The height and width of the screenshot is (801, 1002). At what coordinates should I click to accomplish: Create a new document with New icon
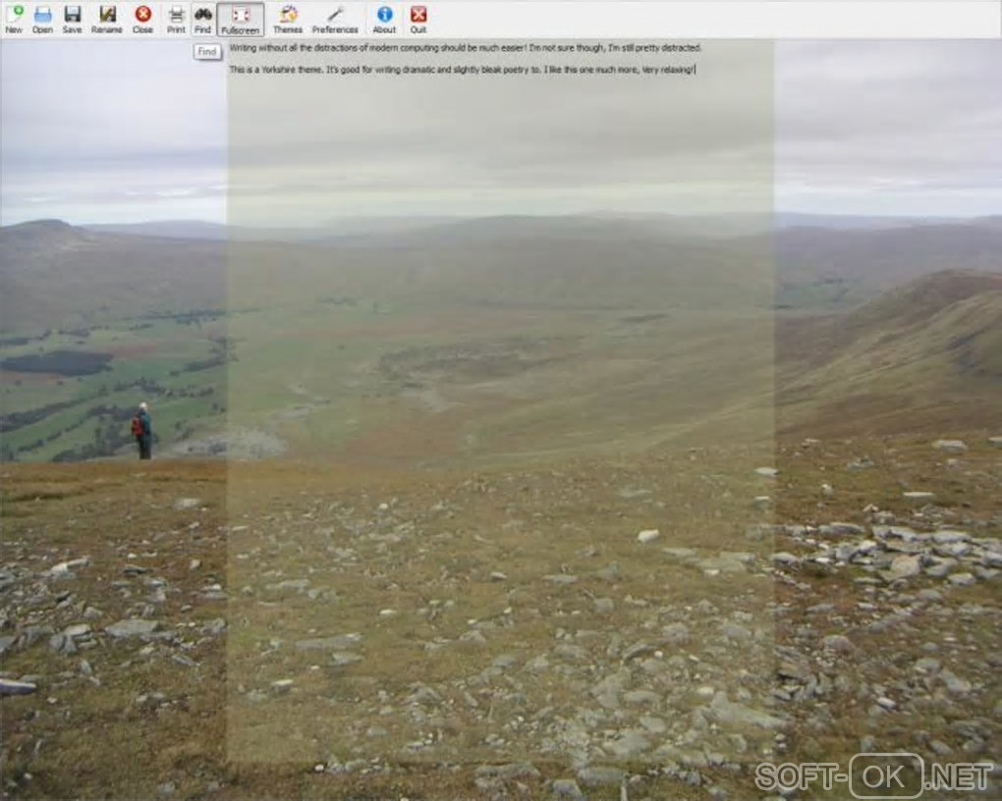click(x=14, y=20)
